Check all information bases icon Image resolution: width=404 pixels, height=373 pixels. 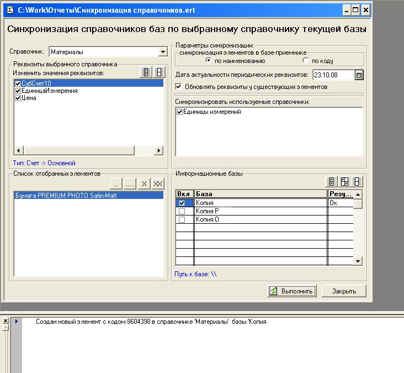click(x=332, y=181)
